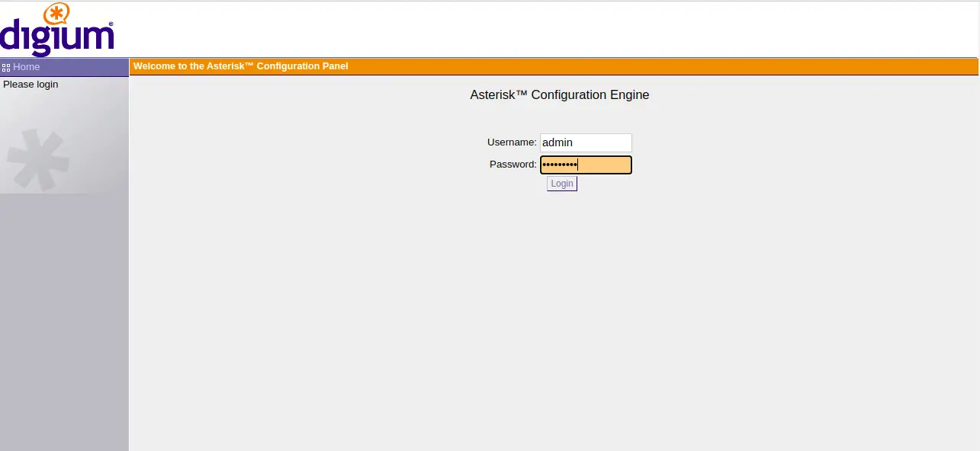Screen dimensions: 980x451
Task: Select the 'Please login' sidebar text
Action: point(31,85)
